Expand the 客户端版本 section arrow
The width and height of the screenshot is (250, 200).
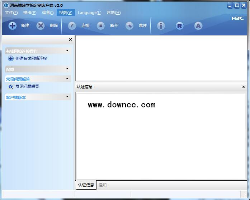coord(67,96)
